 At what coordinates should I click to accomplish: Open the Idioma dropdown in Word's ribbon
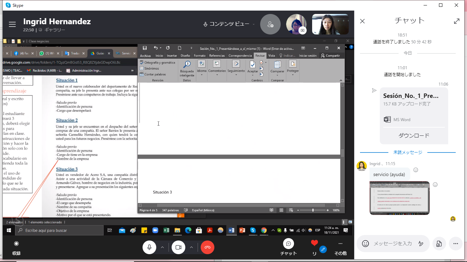[x=202, y=68]
